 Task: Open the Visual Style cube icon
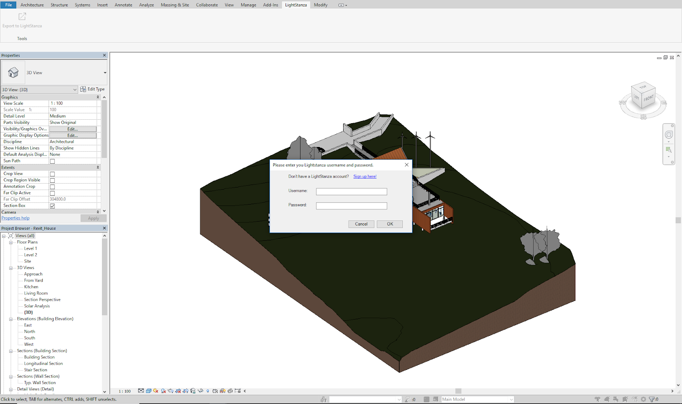148,391
